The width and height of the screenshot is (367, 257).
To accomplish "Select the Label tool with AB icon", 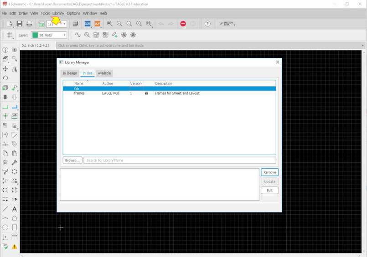I will coord(15,116).
